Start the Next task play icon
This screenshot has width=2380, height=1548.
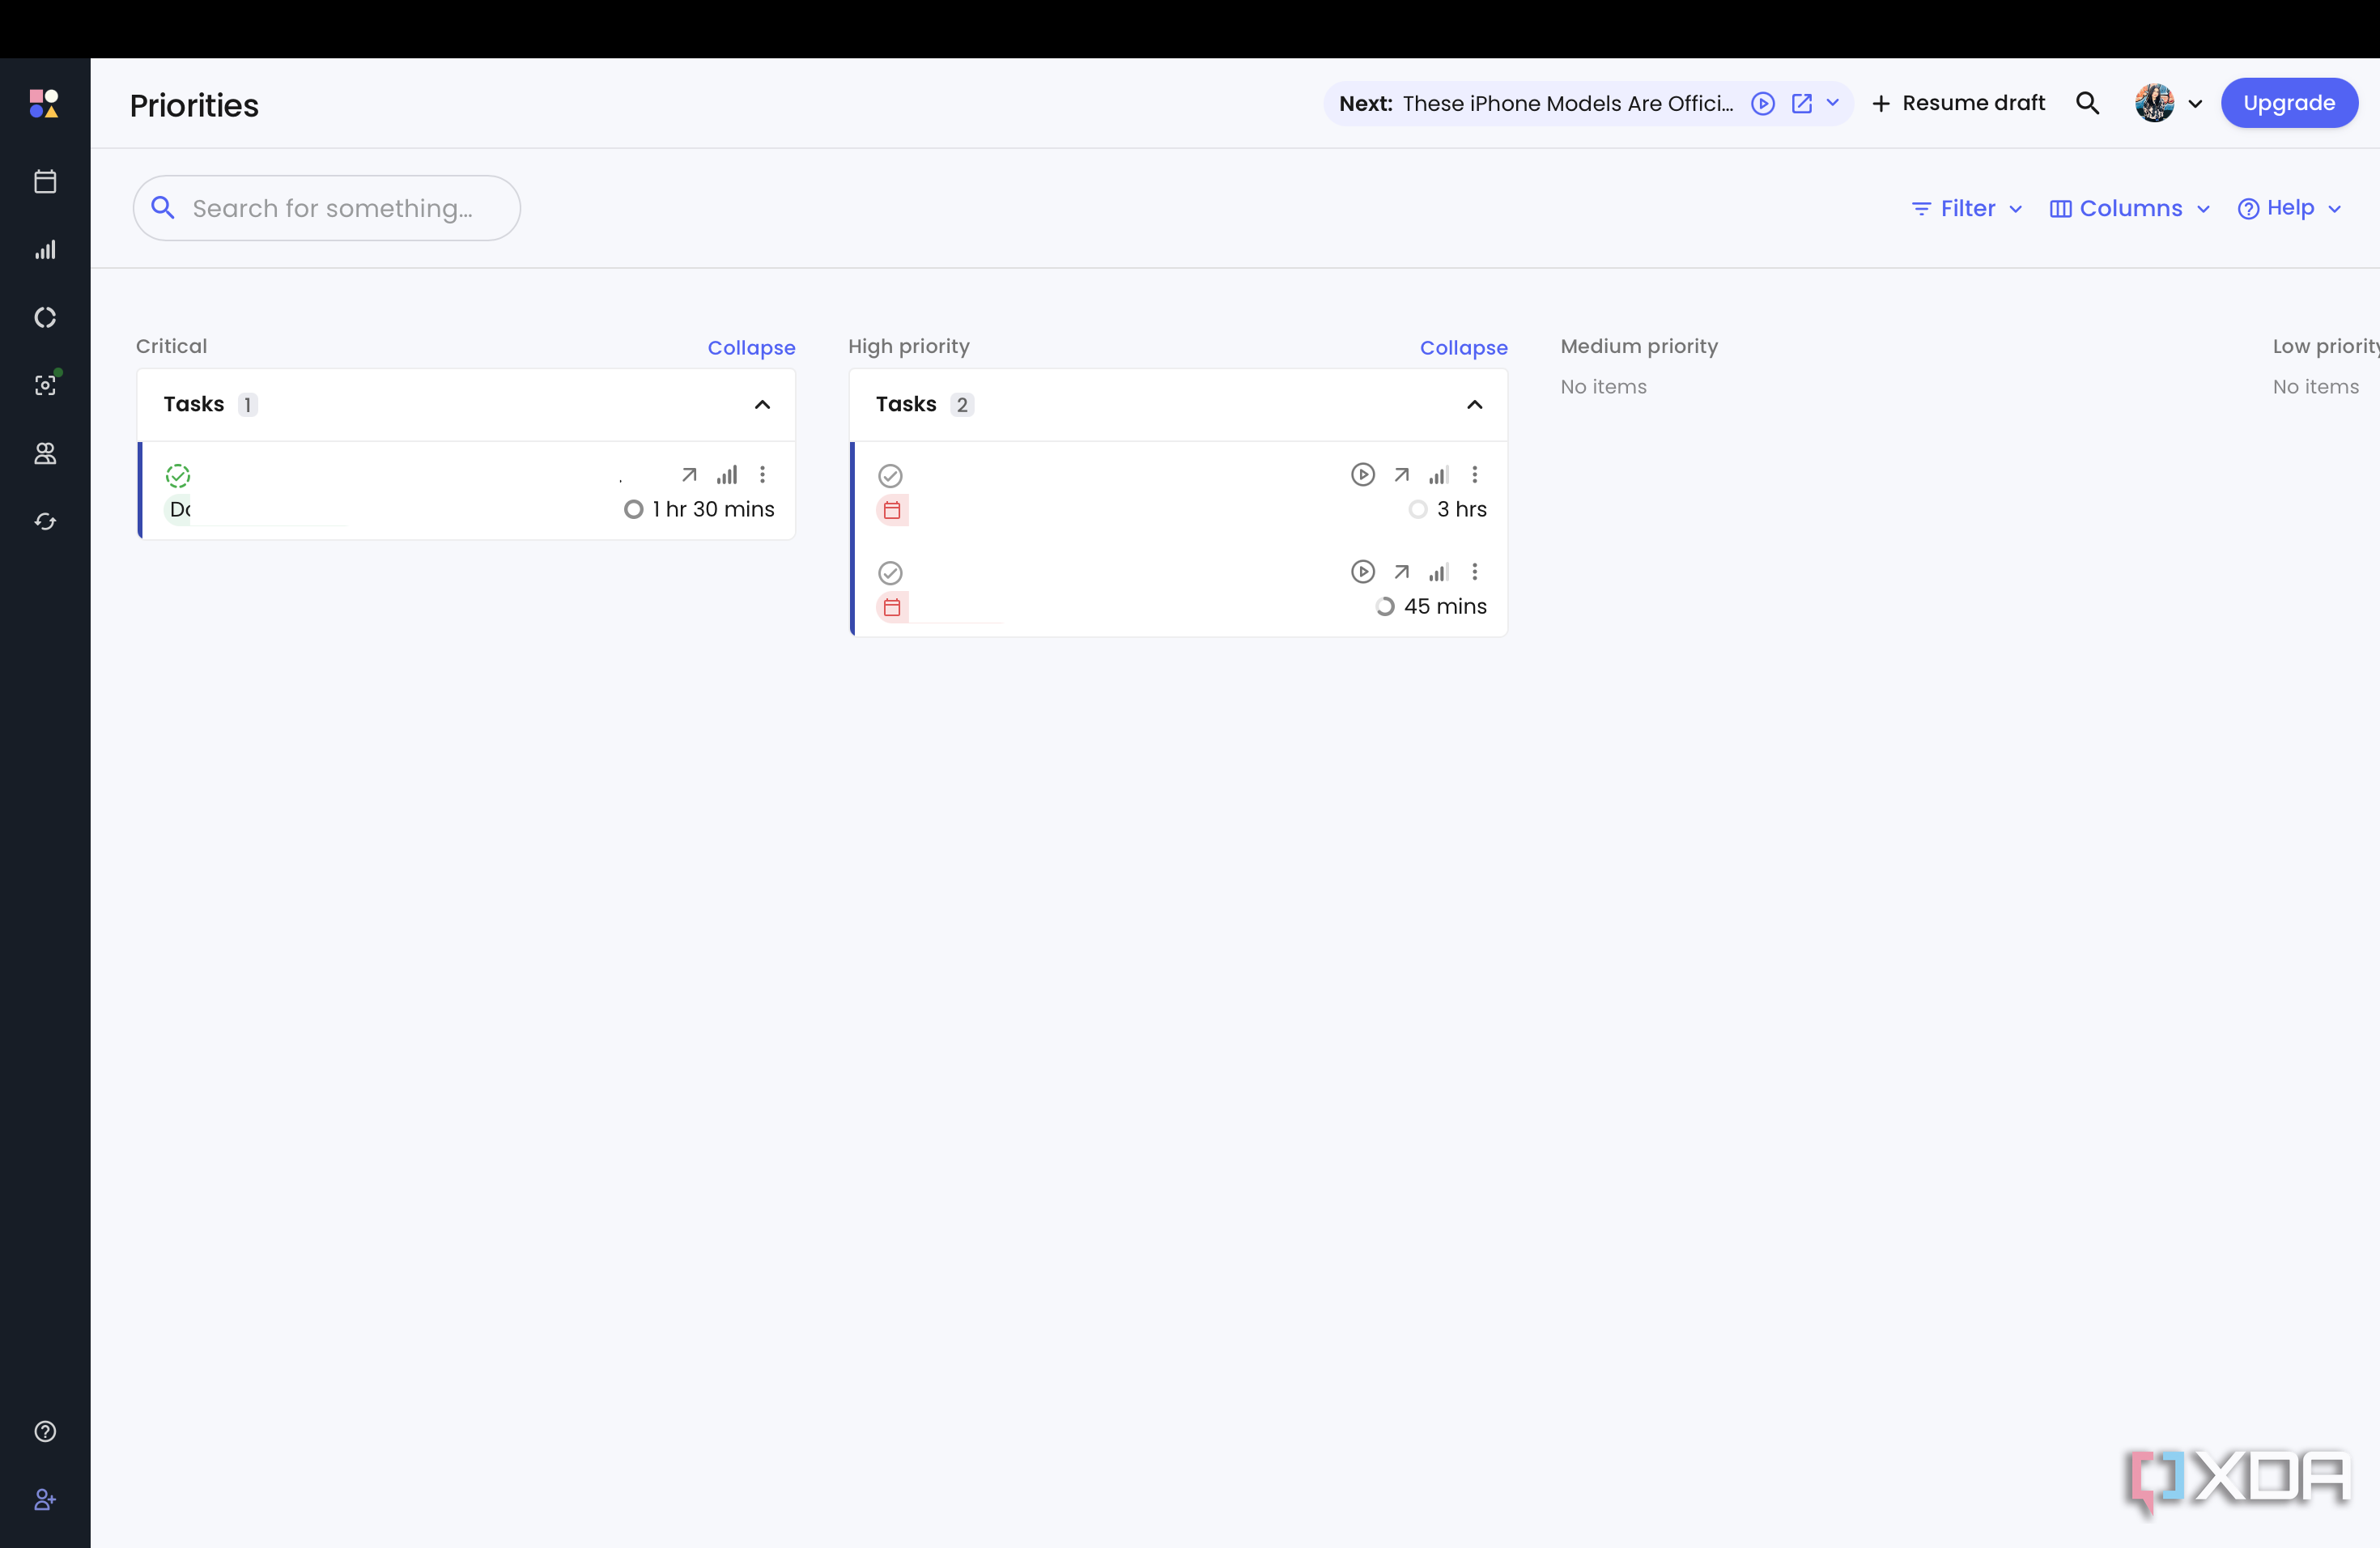click(x=1763, y=103)
